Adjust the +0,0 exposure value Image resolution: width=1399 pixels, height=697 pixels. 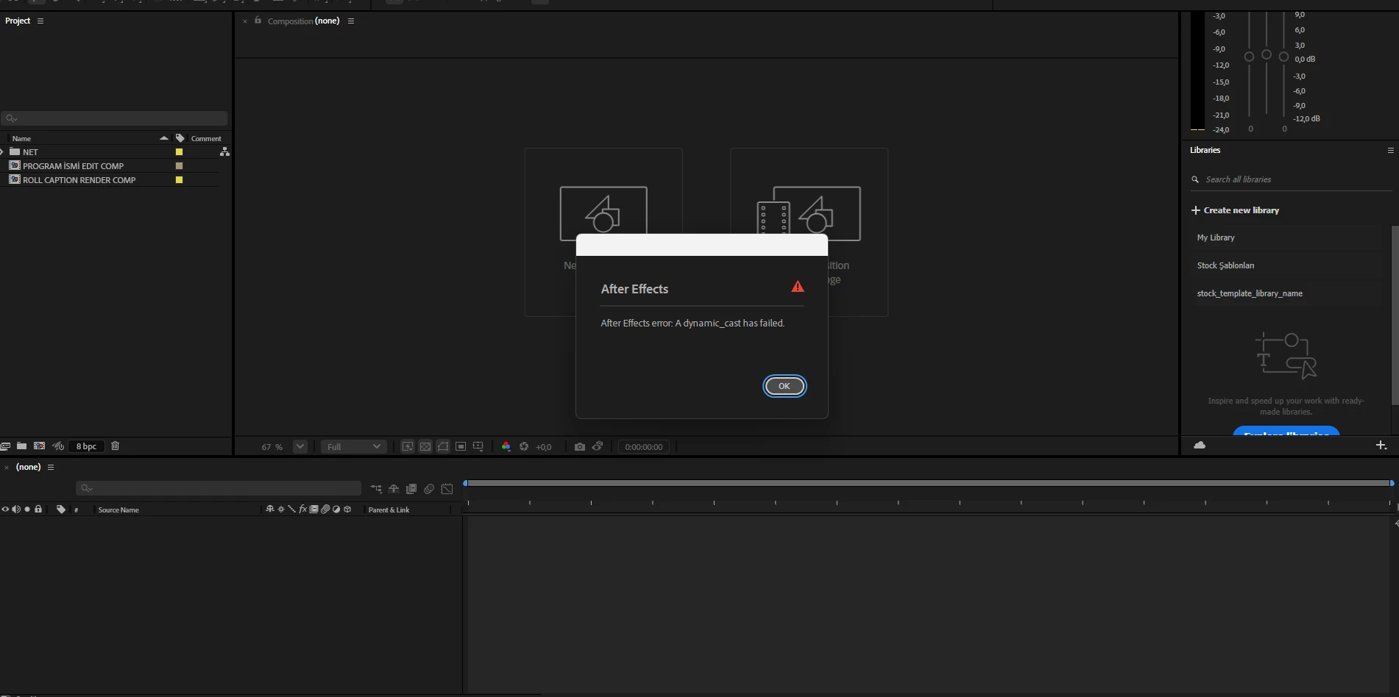[544, 447]
